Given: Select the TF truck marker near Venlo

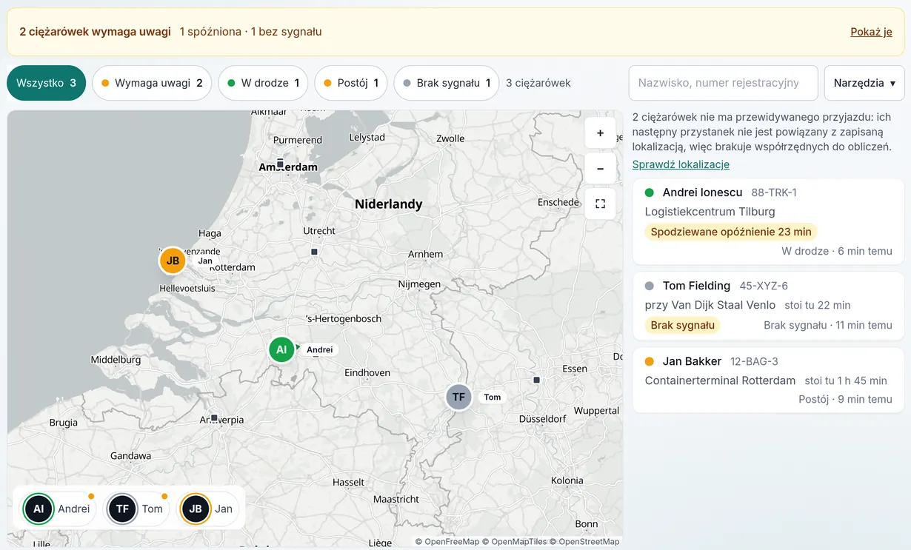Looking at the screenshot, I should pos(458,397).
